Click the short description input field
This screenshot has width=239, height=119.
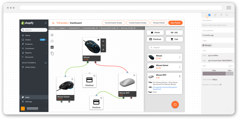[x=218, y=25]
